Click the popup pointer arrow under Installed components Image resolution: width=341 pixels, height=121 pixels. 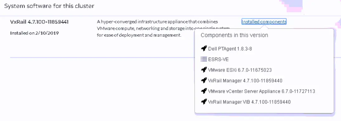264,27
